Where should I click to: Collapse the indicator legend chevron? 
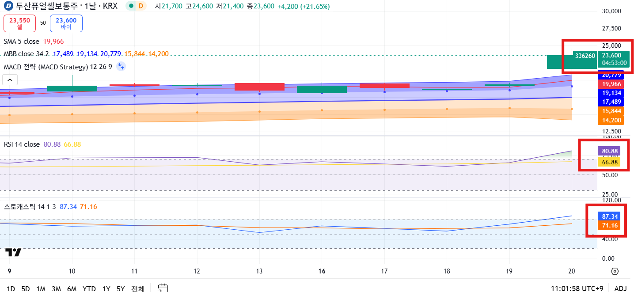coord(10,80)
